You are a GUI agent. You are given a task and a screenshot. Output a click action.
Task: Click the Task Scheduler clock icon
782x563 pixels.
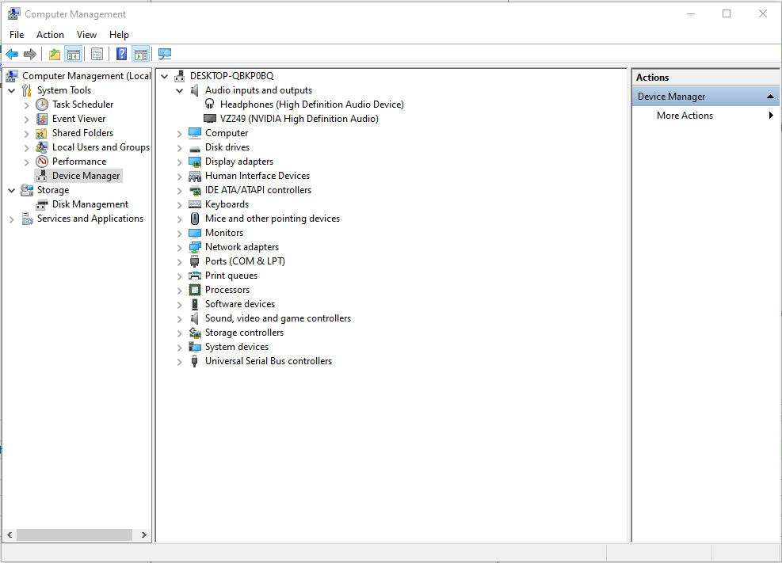pos(42,105)
